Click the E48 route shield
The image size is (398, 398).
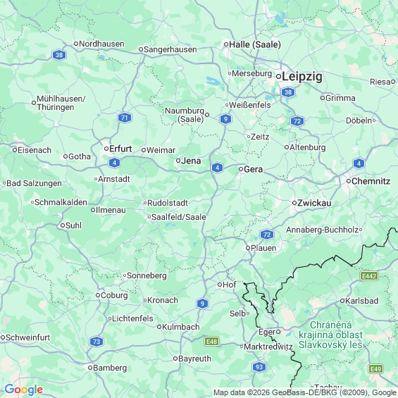(x=212, y=342)
